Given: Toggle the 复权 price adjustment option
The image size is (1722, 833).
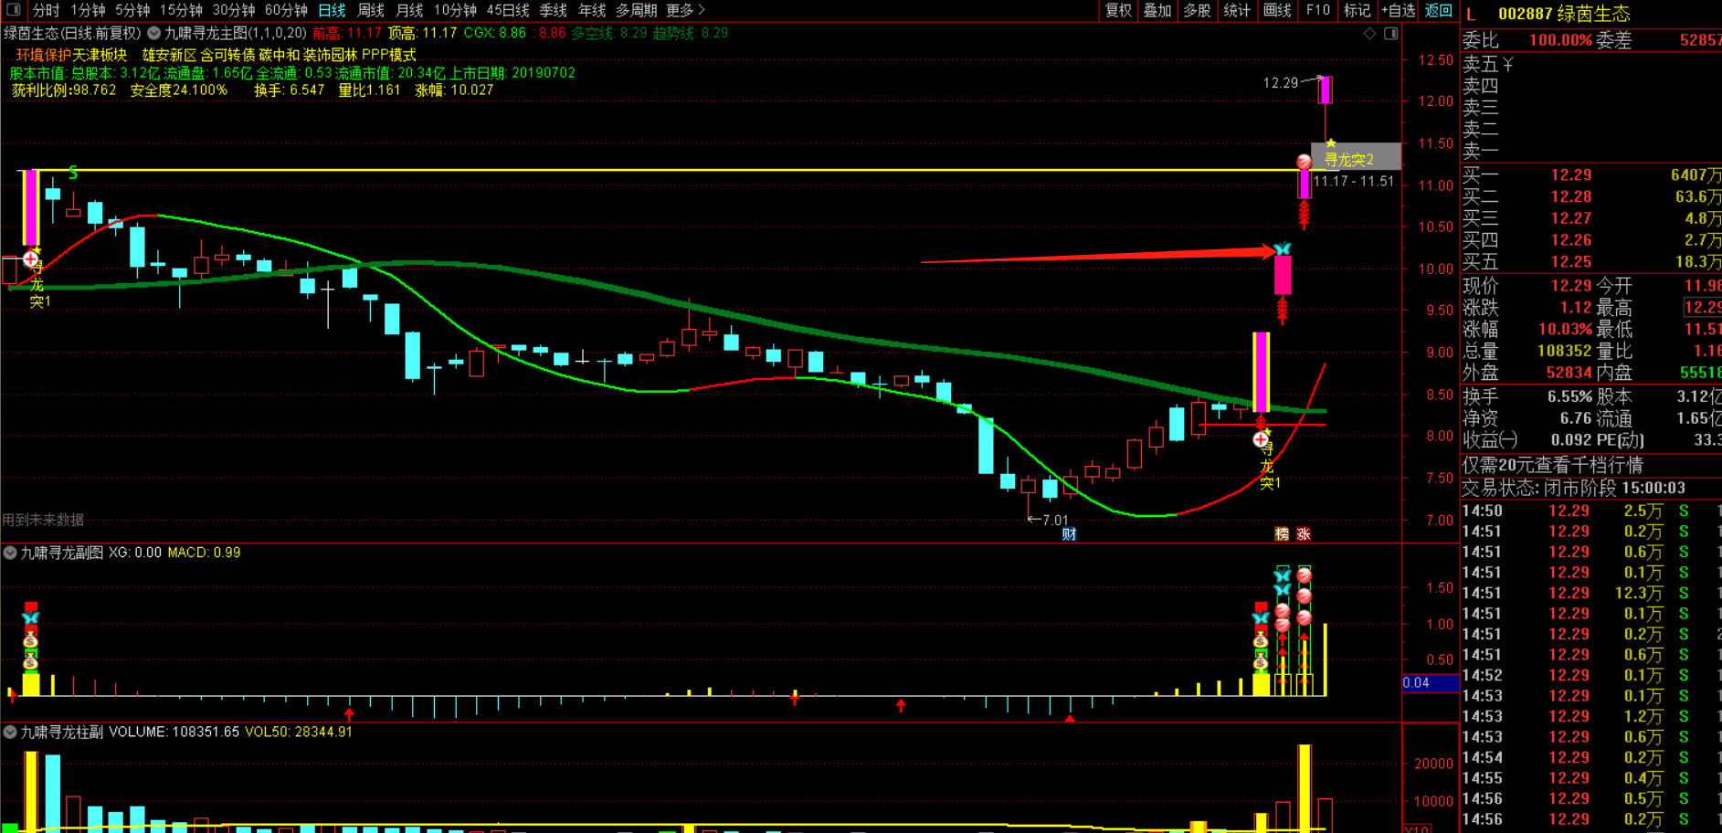Looking at the screenshot, I should [1118, 10].
